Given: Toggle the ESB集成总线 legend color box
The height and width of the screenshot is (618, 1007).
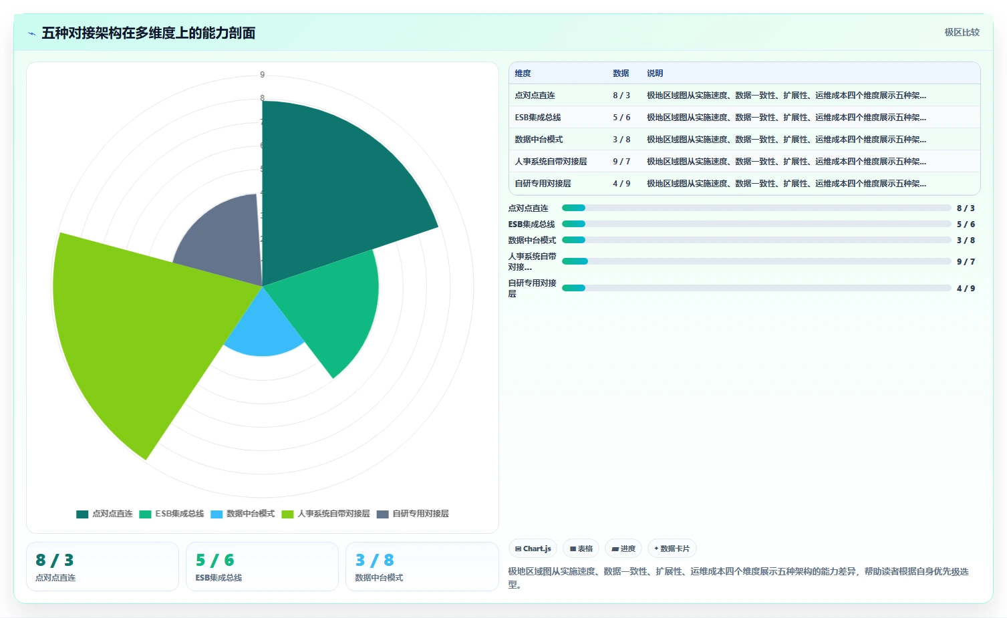Looking at the screenshot, I should click(145, 514).
